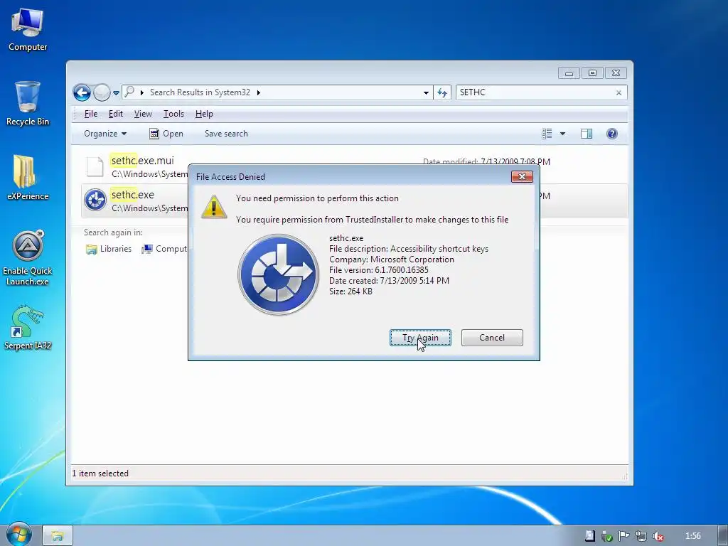
Task: Click the sethc.exe accessibility icon in results
Action: [95, 200]
